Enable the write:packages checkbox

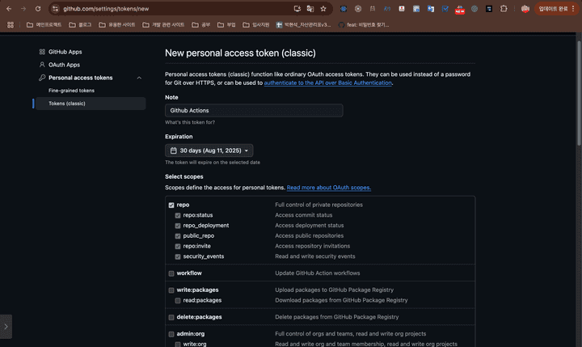171,290
